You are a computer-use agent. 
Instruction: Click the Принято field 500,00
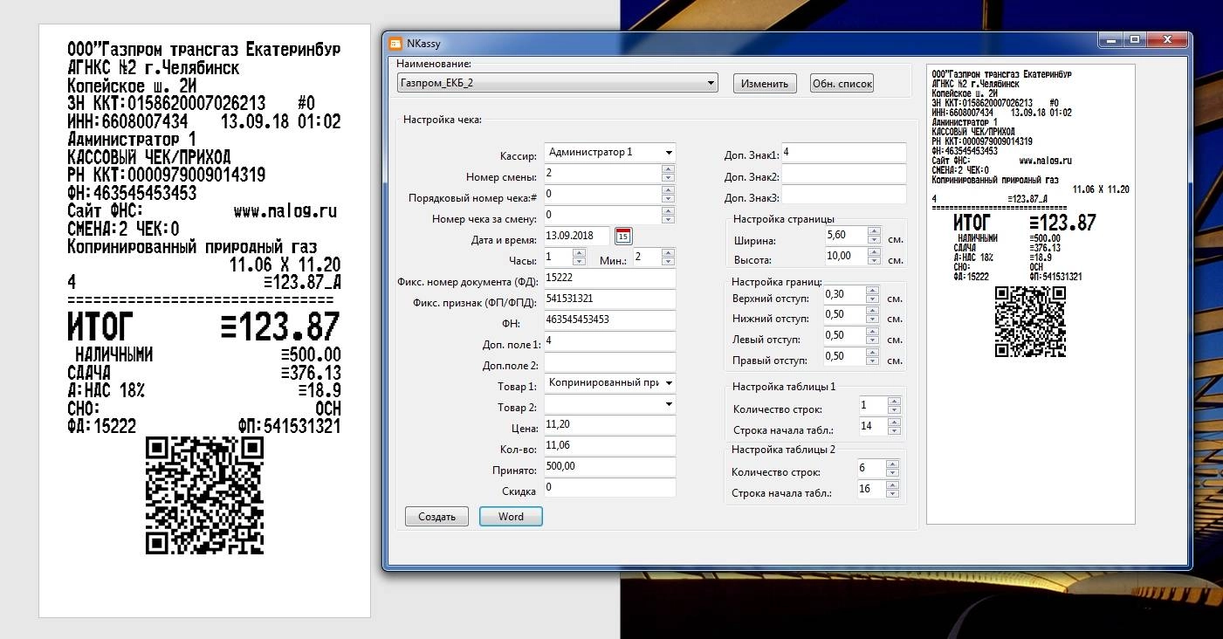609,467
